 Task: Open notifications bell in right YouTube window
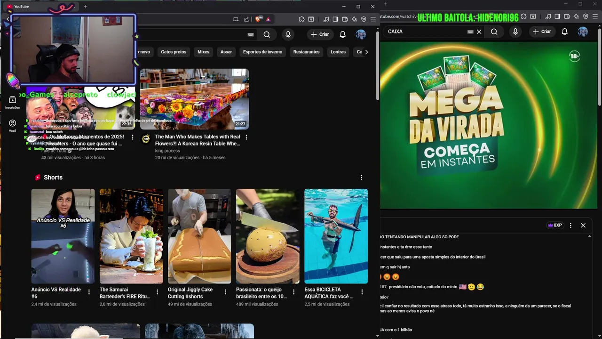coord(565,32)
